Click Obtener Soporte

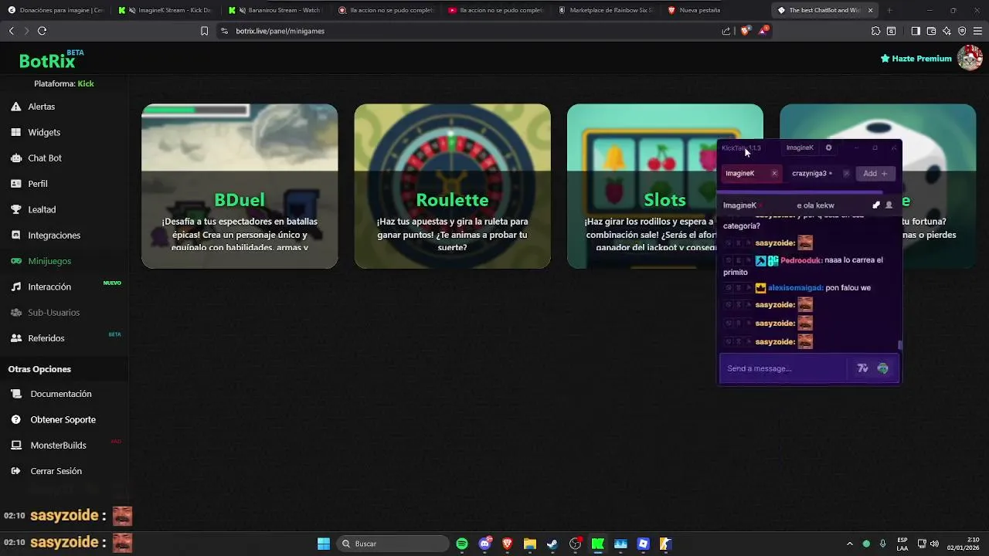coord(63,419)
